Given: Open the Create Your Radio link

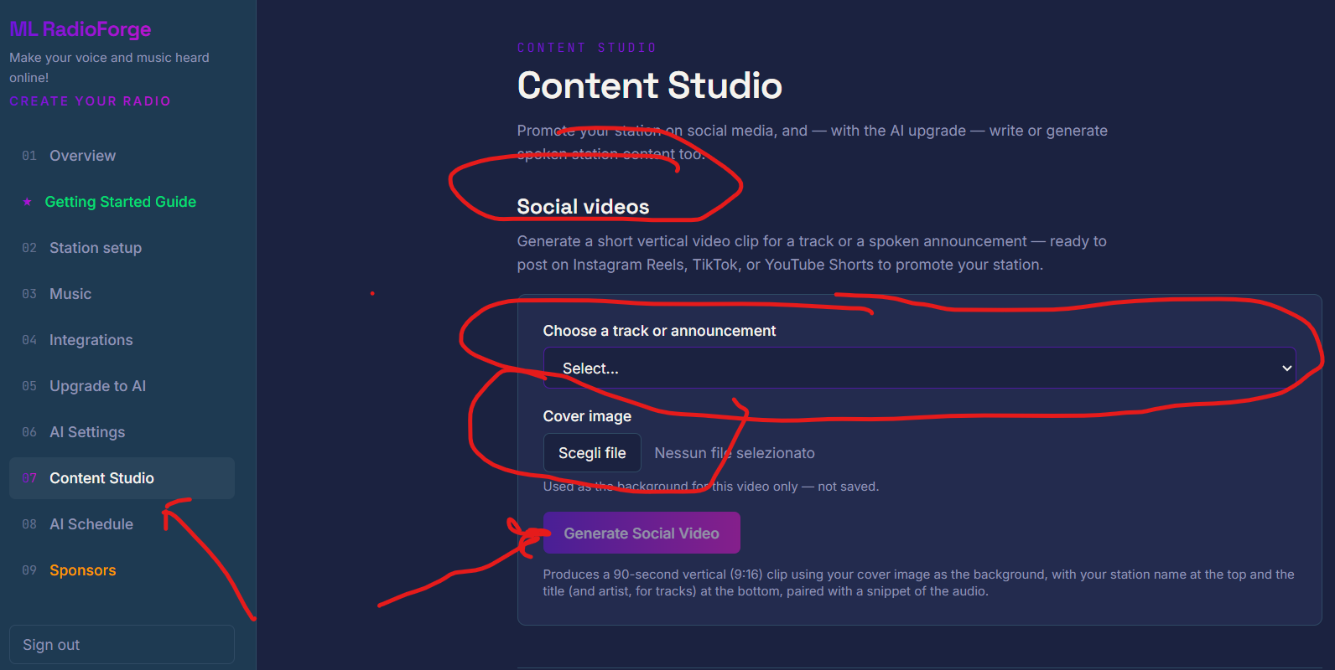Looking at the screenshot, I should click(x=90, y=101).
